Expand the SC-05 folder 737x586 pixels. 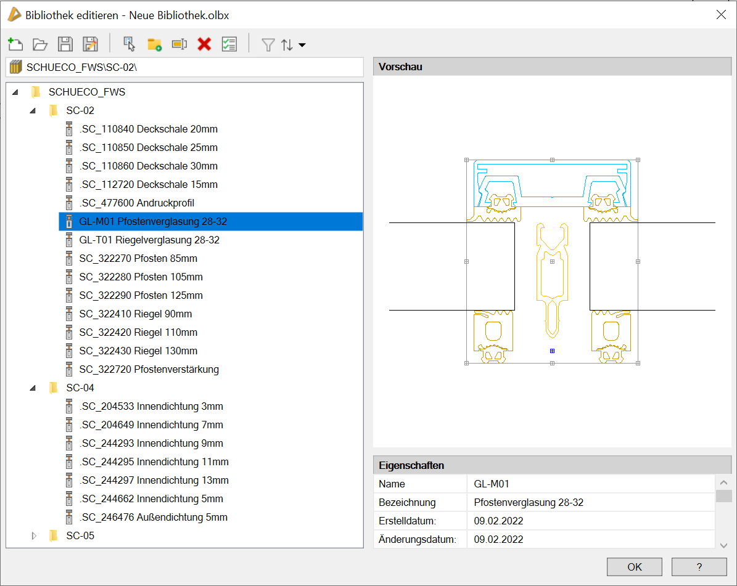point(34,536)
